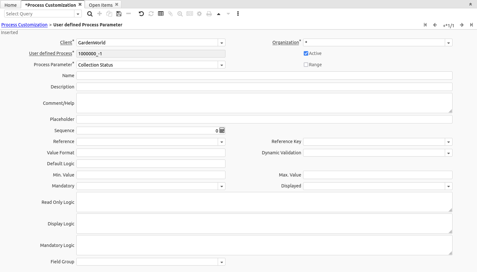The height and width of the screenshot is (272, 477).
Task: Click the User defined Process label link
Action: [51, 53]
